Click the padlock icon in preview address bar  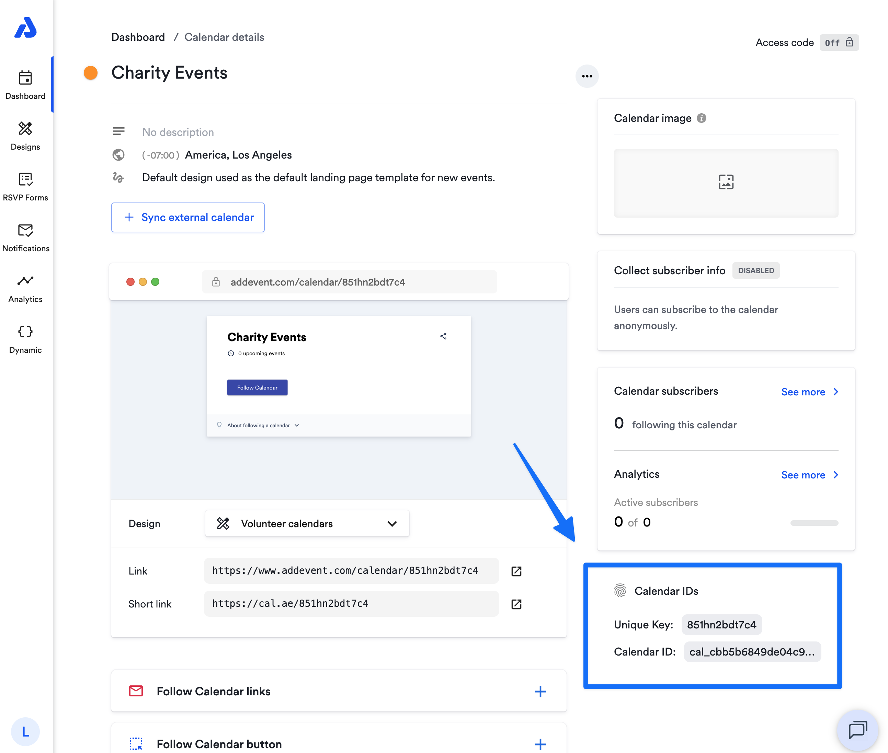pyautogui.click(x=216, y=282)
